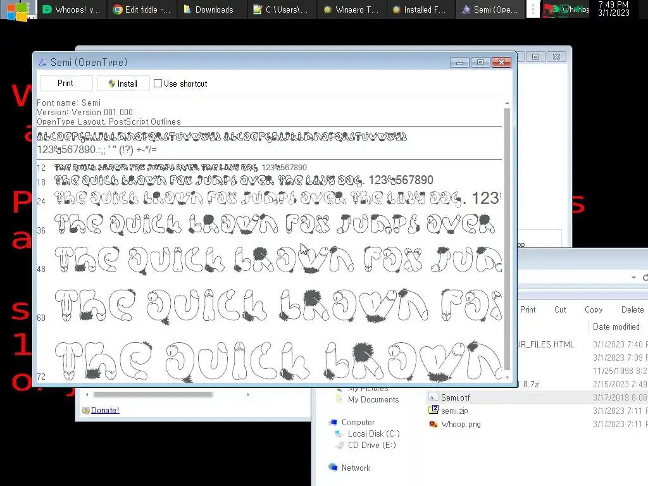Switch to Whoops taskbar item
The image size is (648, 486).
(x=72, y=9)
